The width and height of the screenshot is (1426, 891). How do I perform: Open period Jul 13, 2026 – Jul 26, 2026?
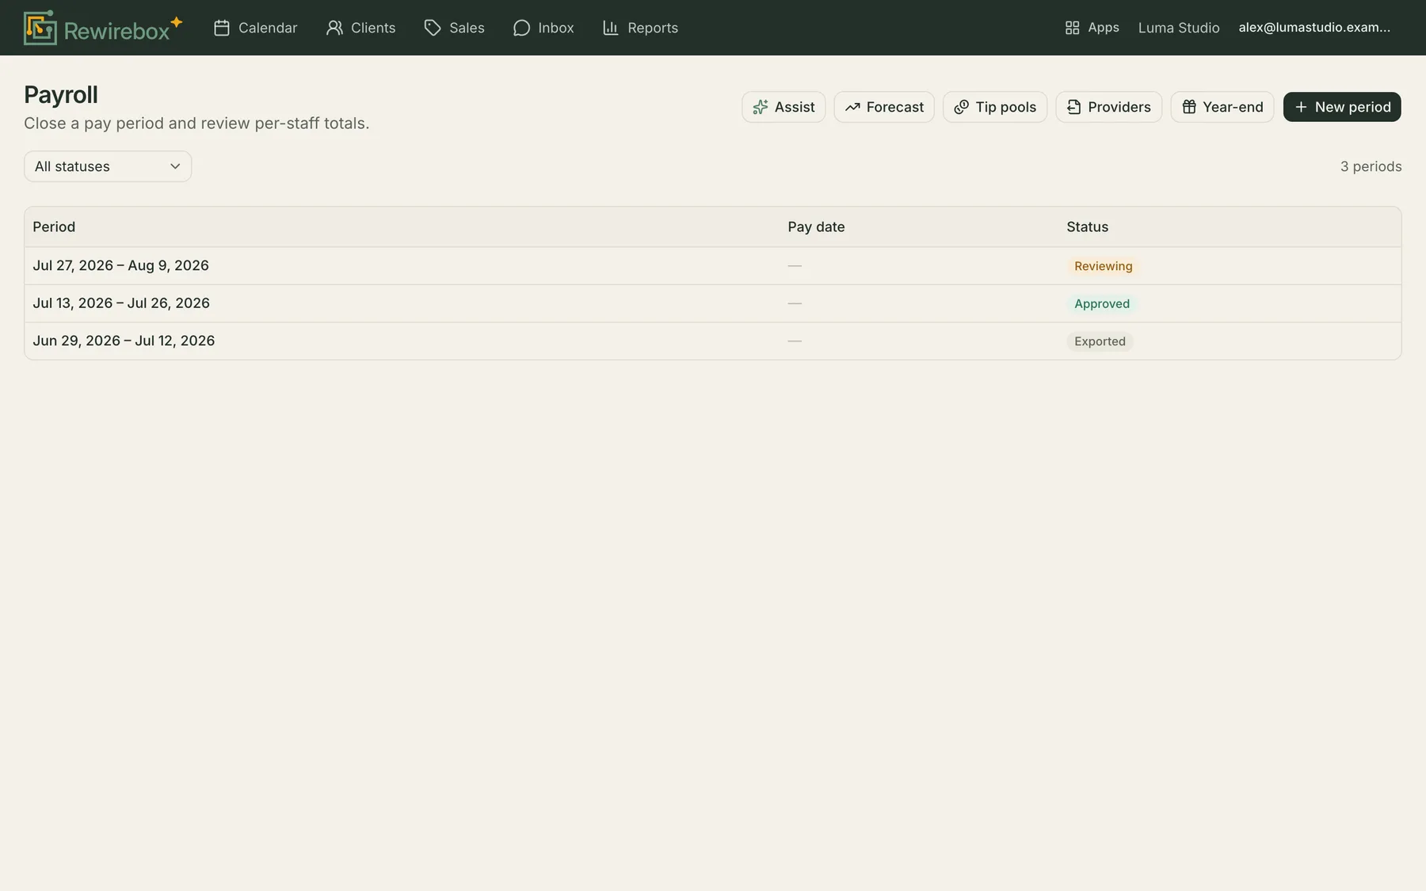point(713,303)
